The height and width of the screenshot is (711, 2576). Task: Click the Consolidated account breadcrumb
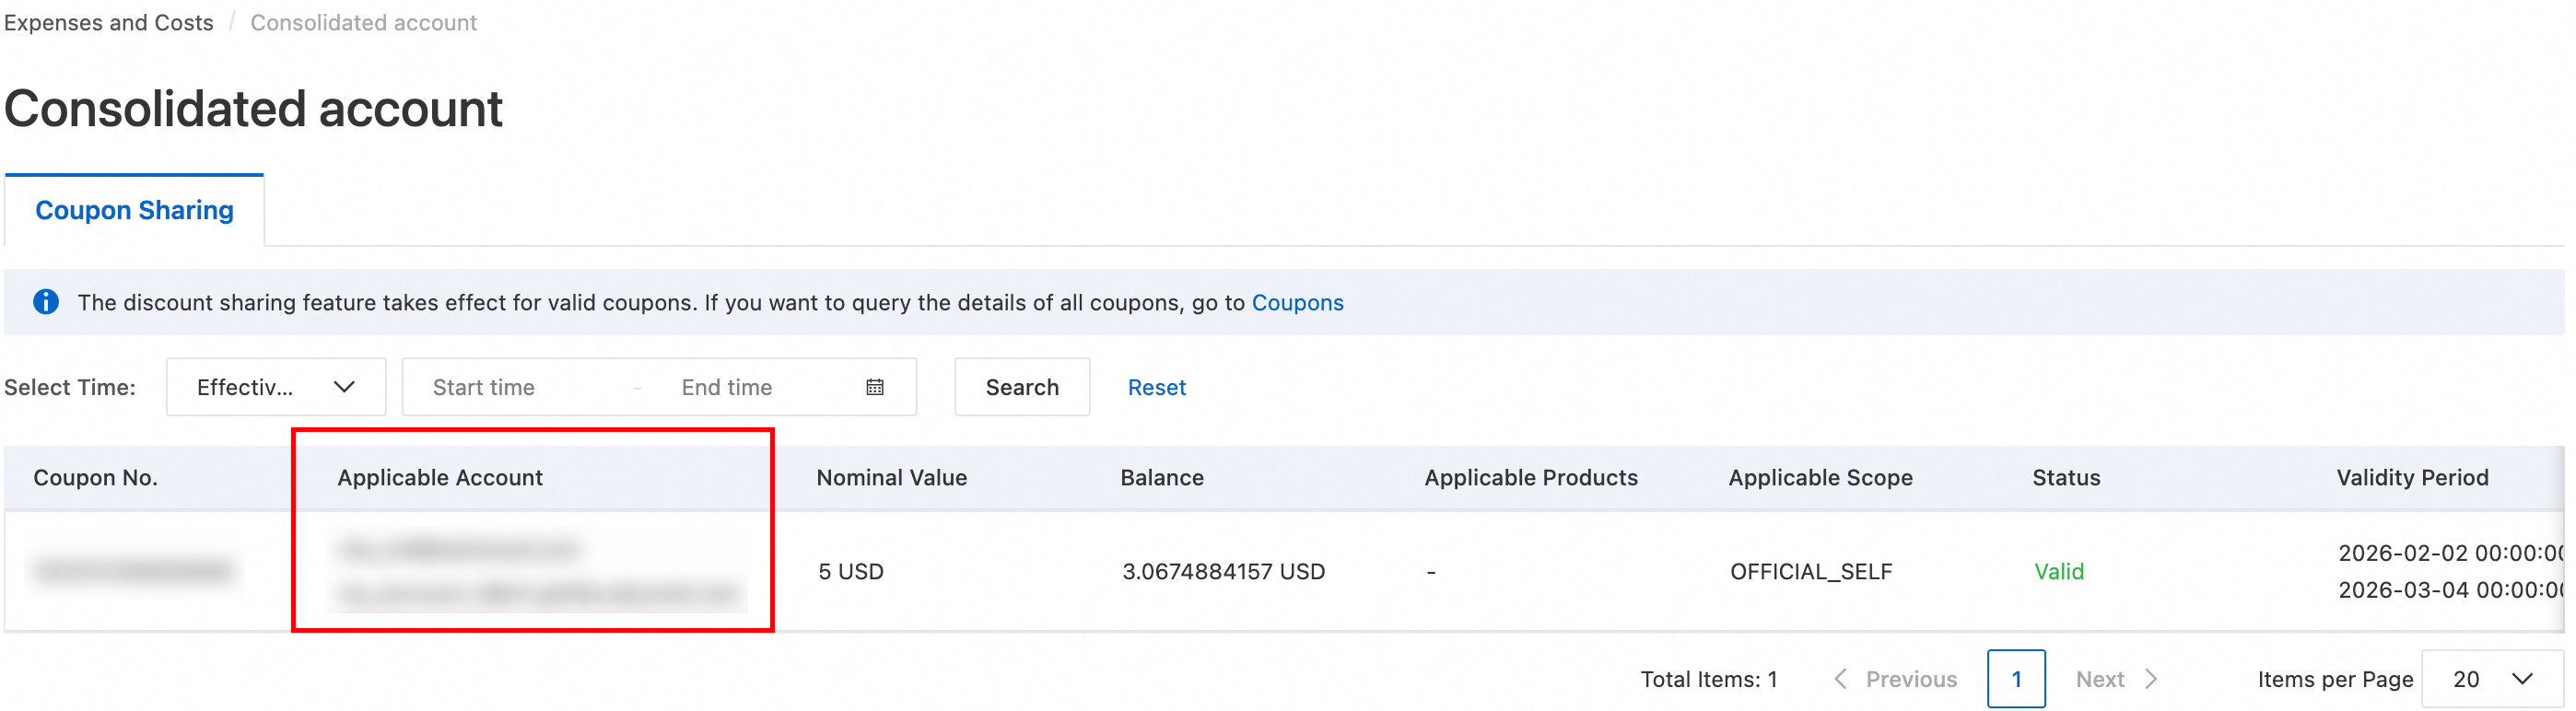coord(363,22)
